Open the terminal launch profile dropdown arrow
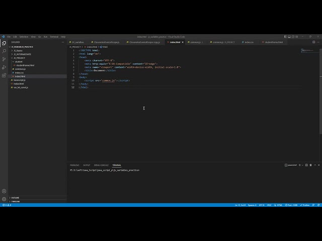Screen dimensions: 322x241 coord(302,165)
